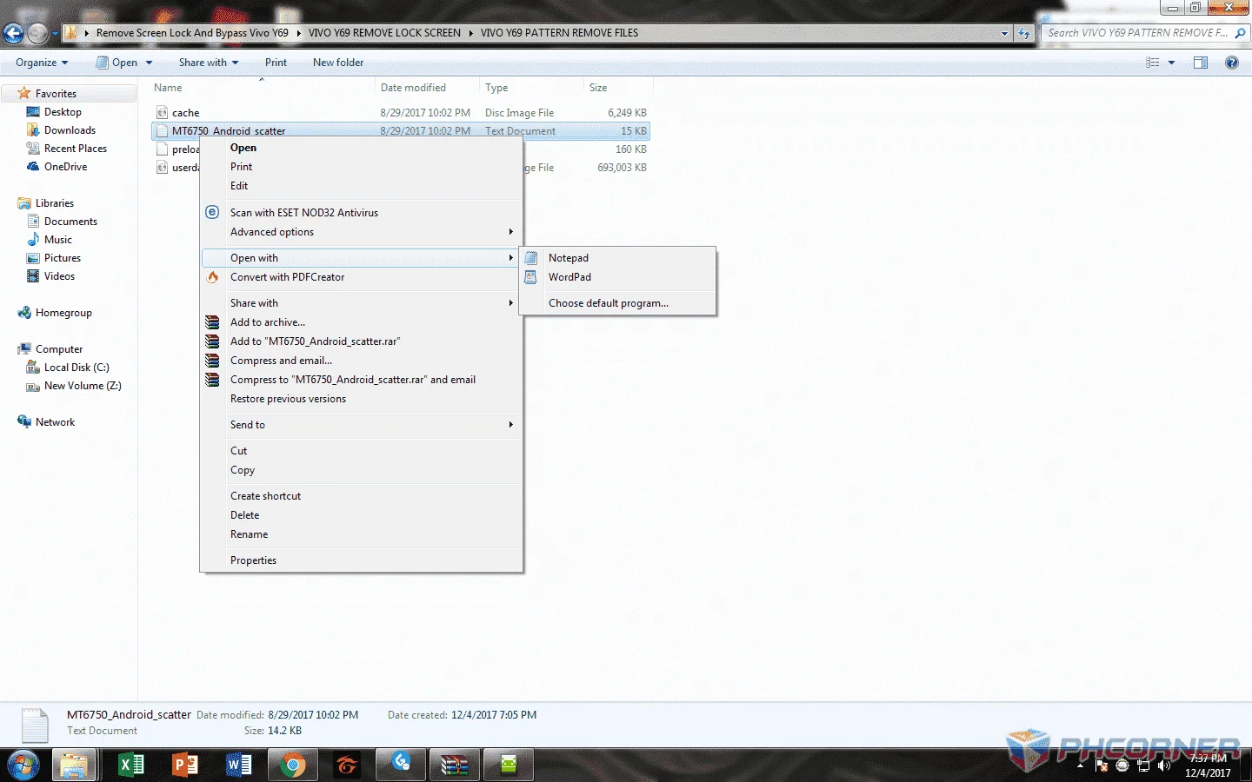Expand the Send to submenu
The width and height of the screenshot is (1252, 782).
pyautogui.click(x=361, y=425)
